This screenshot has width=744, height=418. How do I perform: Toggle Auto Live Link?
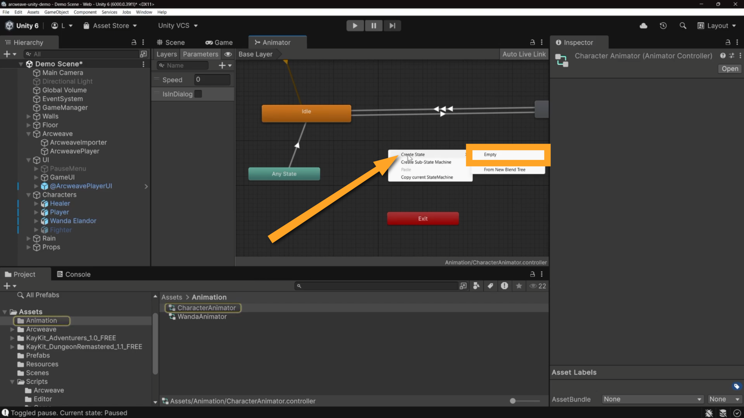point(524,54)
